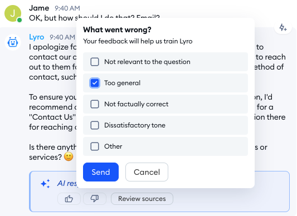This screenshot has width=297, height=216.
Task: Check "Not relevant to the question" box
Action: 95,62
